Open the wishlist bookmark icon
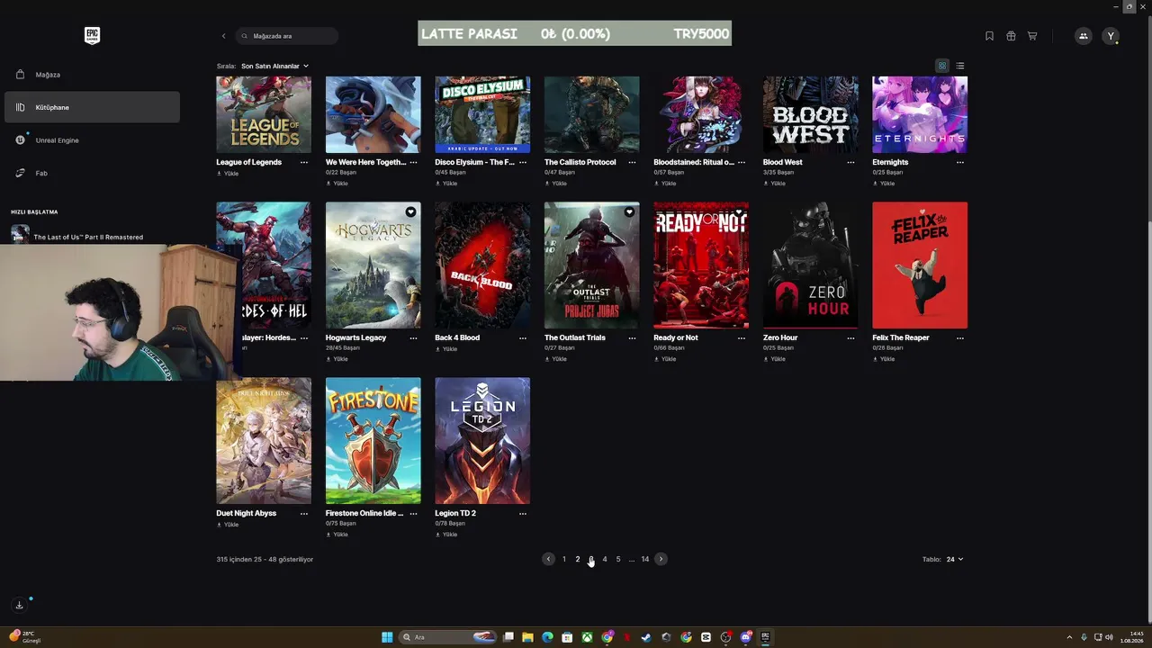The width and height of the screenshot is (1152, 648). point(989,36)
